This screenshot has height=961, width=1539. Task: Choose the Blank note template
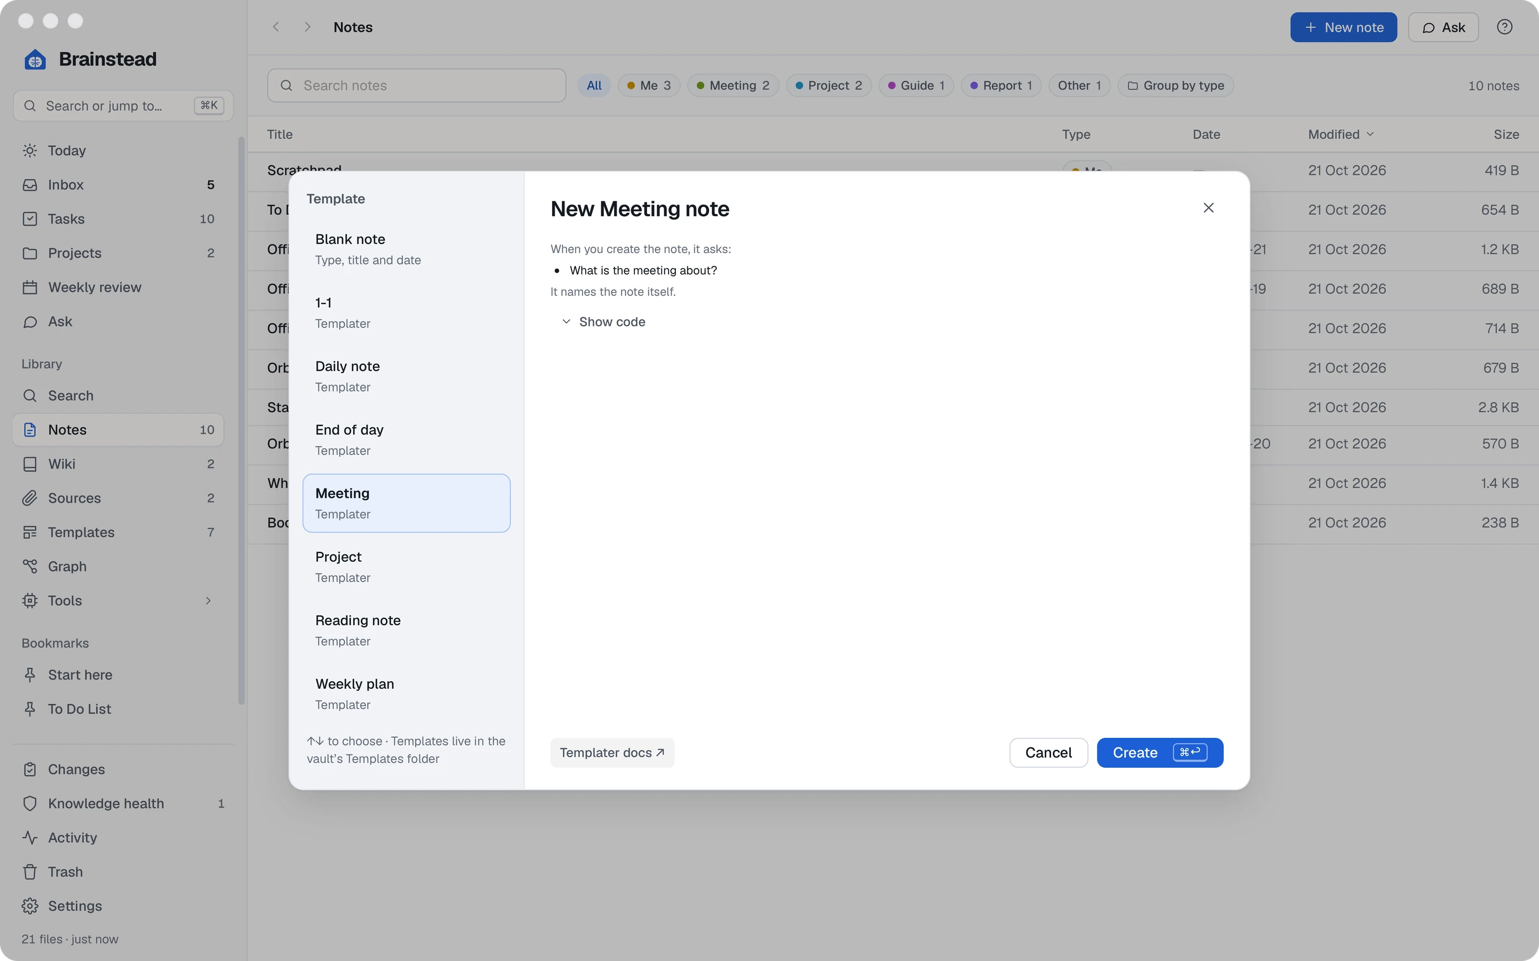(x=406, y=250)
